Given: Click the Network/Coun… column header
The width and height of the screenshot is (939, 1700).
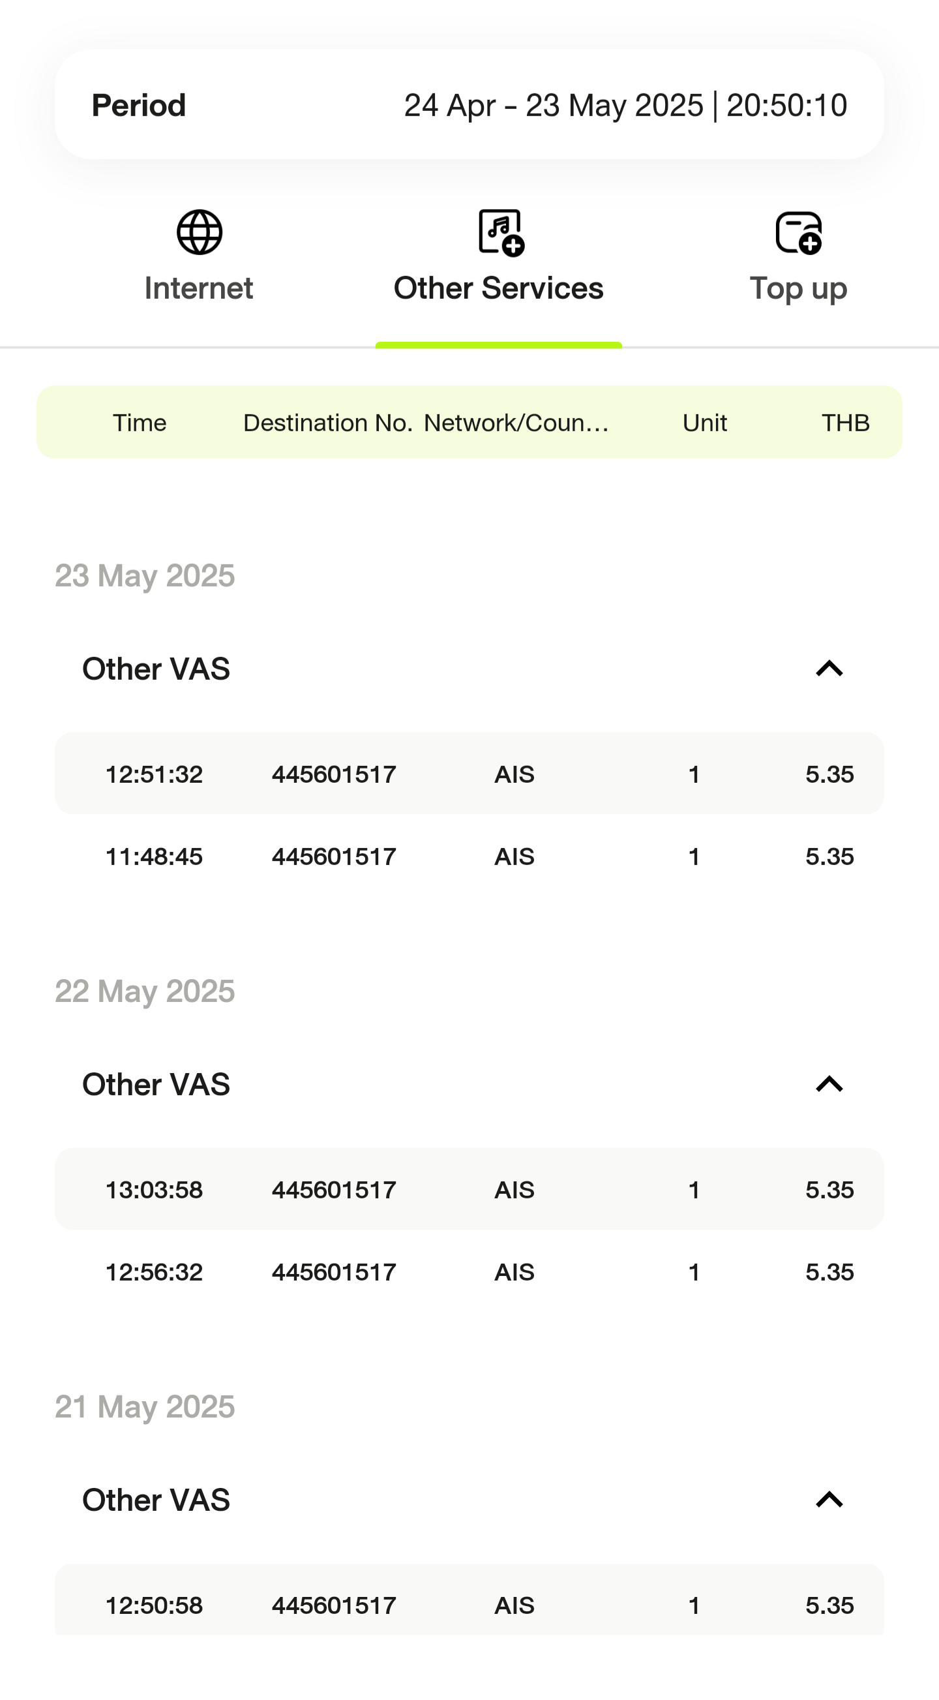Looking at the screenshot, I should 516,422.
